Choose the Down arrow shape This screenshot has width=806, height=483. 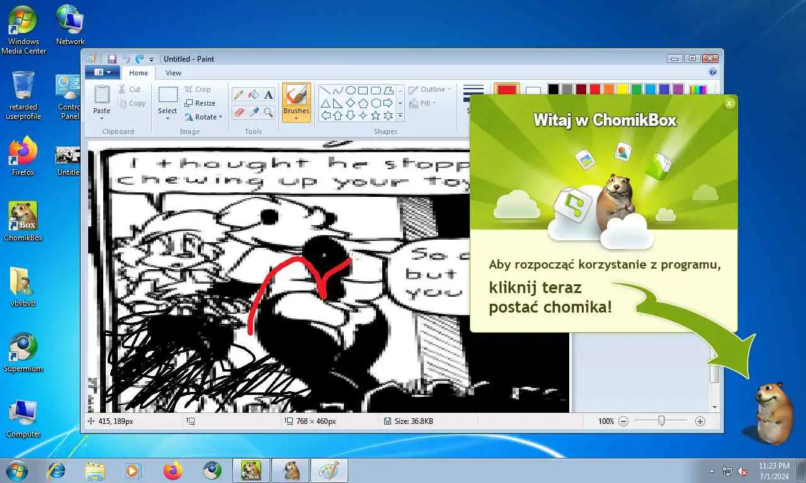[351, 115]
